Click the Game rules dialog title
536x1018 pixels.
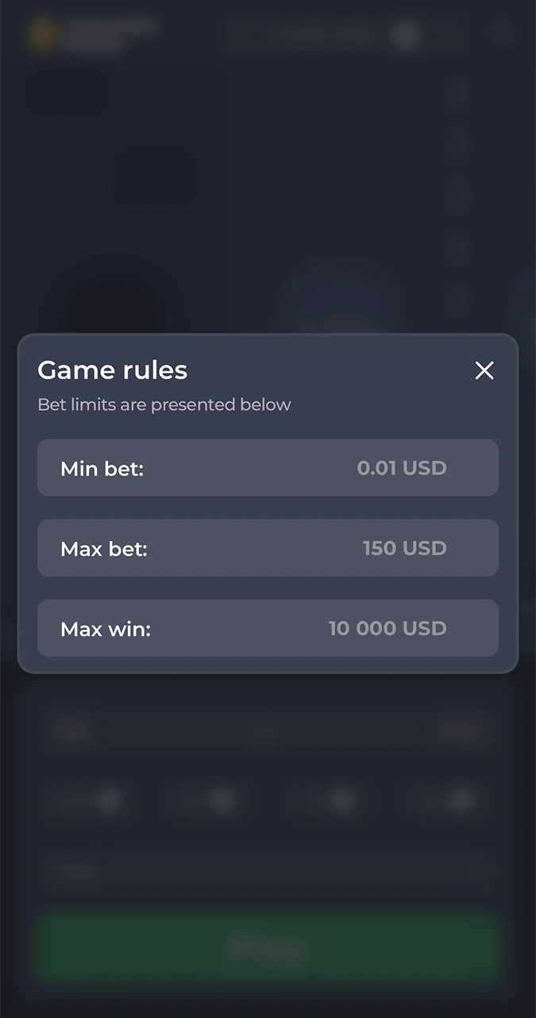coord(112,371)
